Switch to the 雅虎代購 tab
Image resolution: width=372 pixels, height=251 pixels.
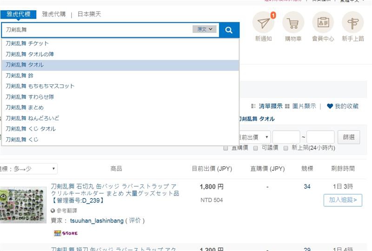click(x=54, y=14)
